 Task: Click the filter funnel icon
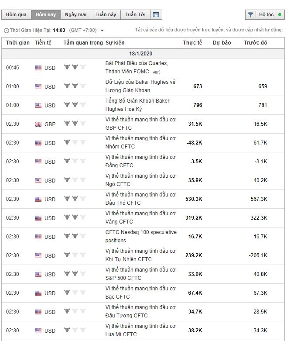[x=250, y=15]
